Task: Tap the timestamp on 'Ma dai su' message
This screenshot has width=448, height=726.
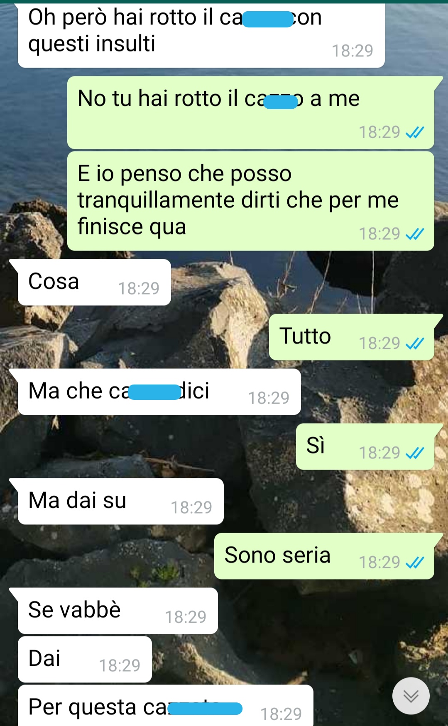Action: (191, 507)
